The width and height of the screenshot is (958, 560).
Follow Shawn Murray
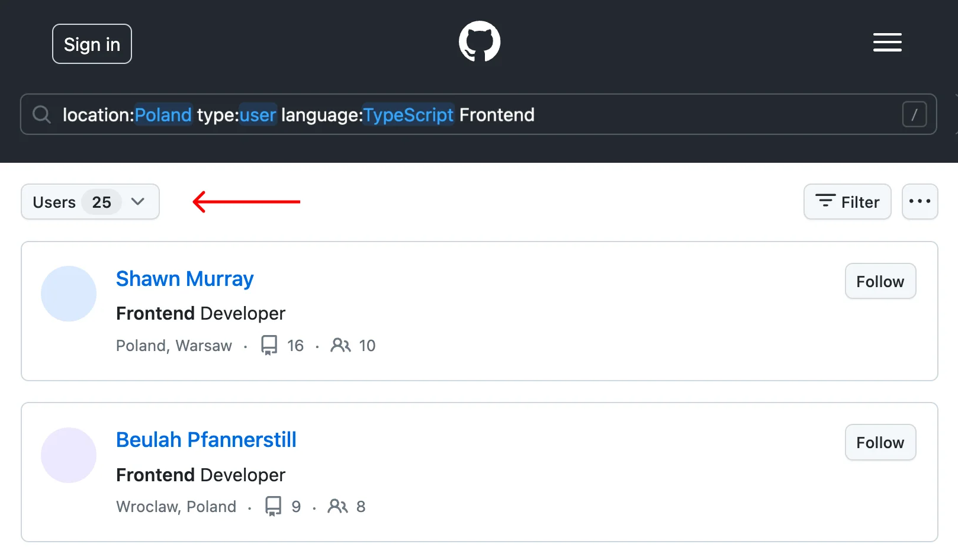[880, 281]
